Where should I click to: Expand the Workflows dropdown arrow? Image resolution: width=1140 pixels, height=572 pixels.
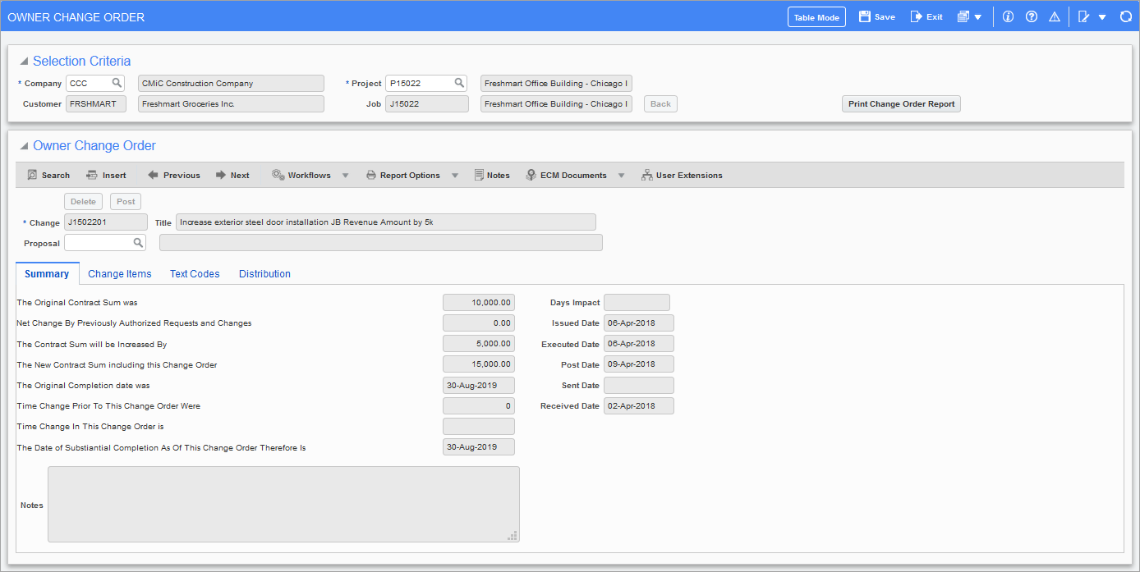coord(345,175)
